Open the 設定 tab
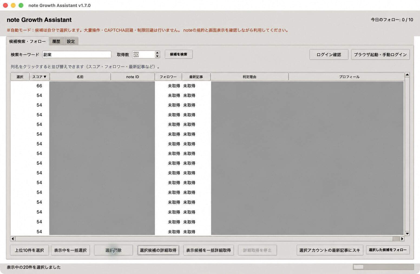Screen dimensions: 420x274 pyautogui.click(x=71, y=41)
